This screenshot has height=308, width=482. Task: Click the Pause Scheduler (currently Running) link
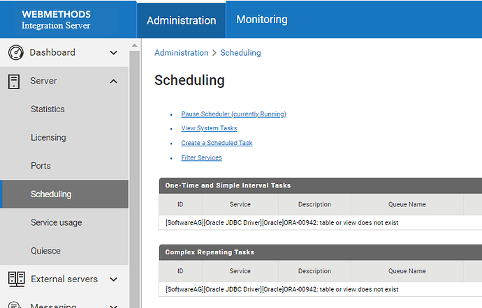pos(233,114)
